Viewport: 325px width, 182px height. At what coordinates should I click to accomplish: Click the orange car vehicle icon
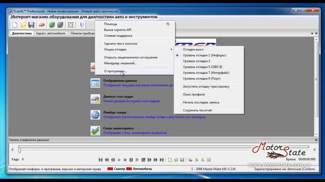tap(42, 25)
